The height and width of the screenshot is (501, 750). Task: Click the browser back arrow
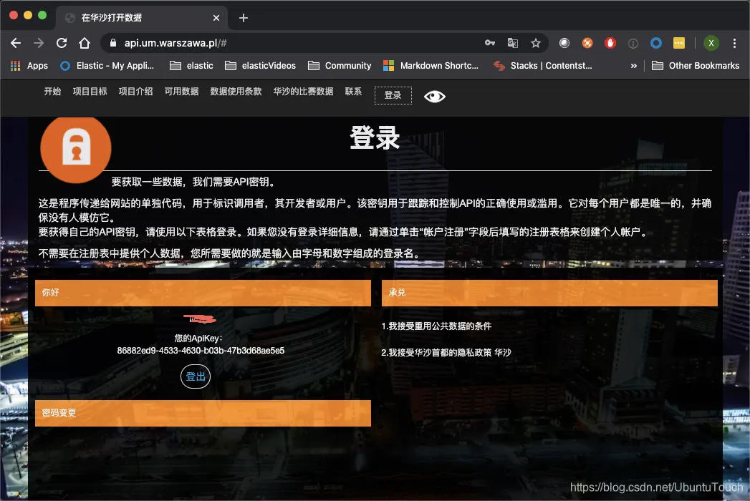[16, 43]
